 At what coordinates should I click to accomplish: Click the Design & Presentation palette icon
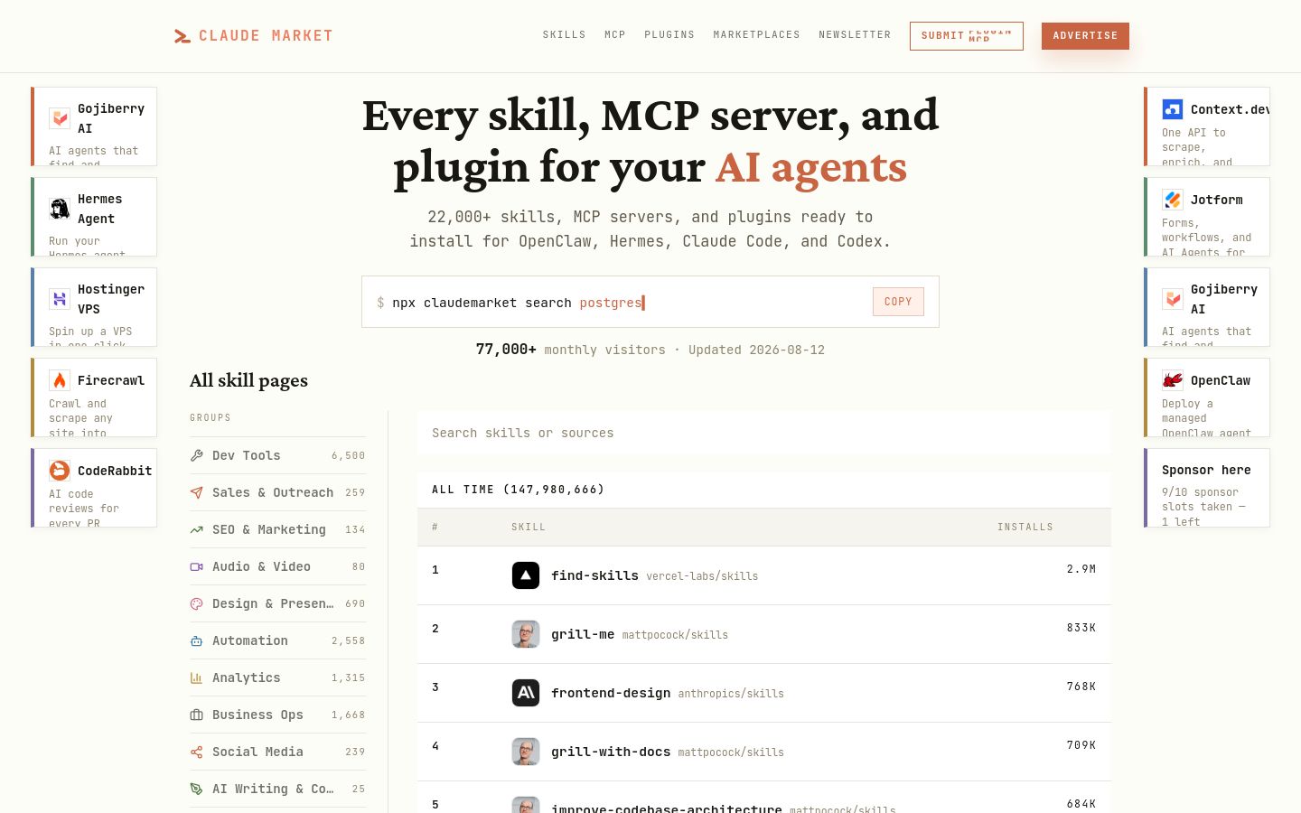[196, 603]
